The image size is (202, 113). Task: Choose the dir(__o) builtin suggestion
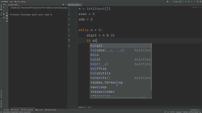121,64
